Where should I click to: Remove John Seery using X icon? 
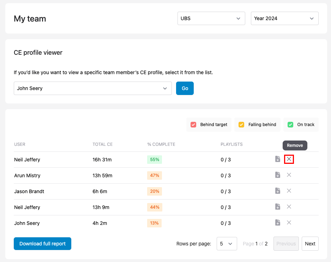[x=289, y=223]
